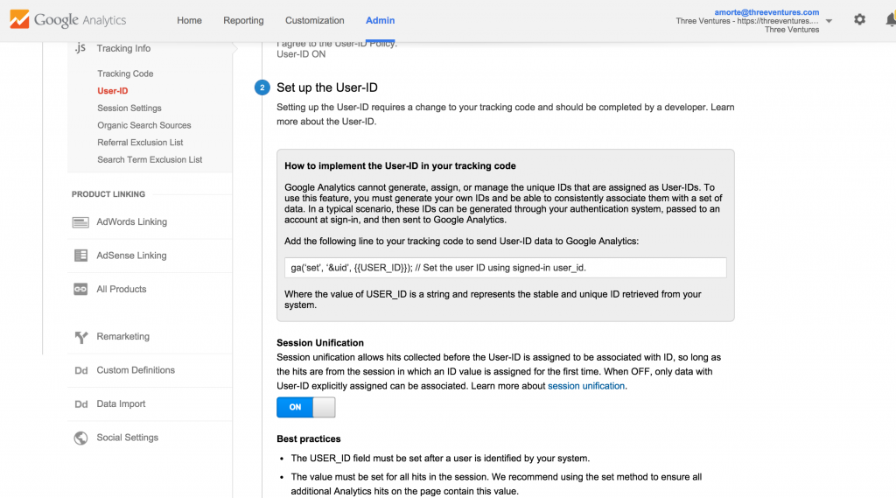This screenshot has width=896, height=498.
Task: Open Social Settings label
Action: pos(127,438)
